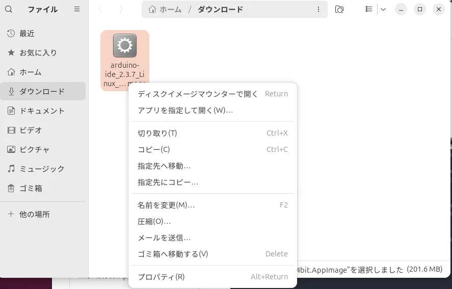
Task: Click the folder search icon in toolbar
Action: click(x=339, y=9)
